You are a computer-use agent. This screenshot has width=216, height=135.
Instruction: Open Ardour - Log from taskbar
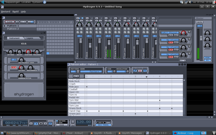(186, 133)
